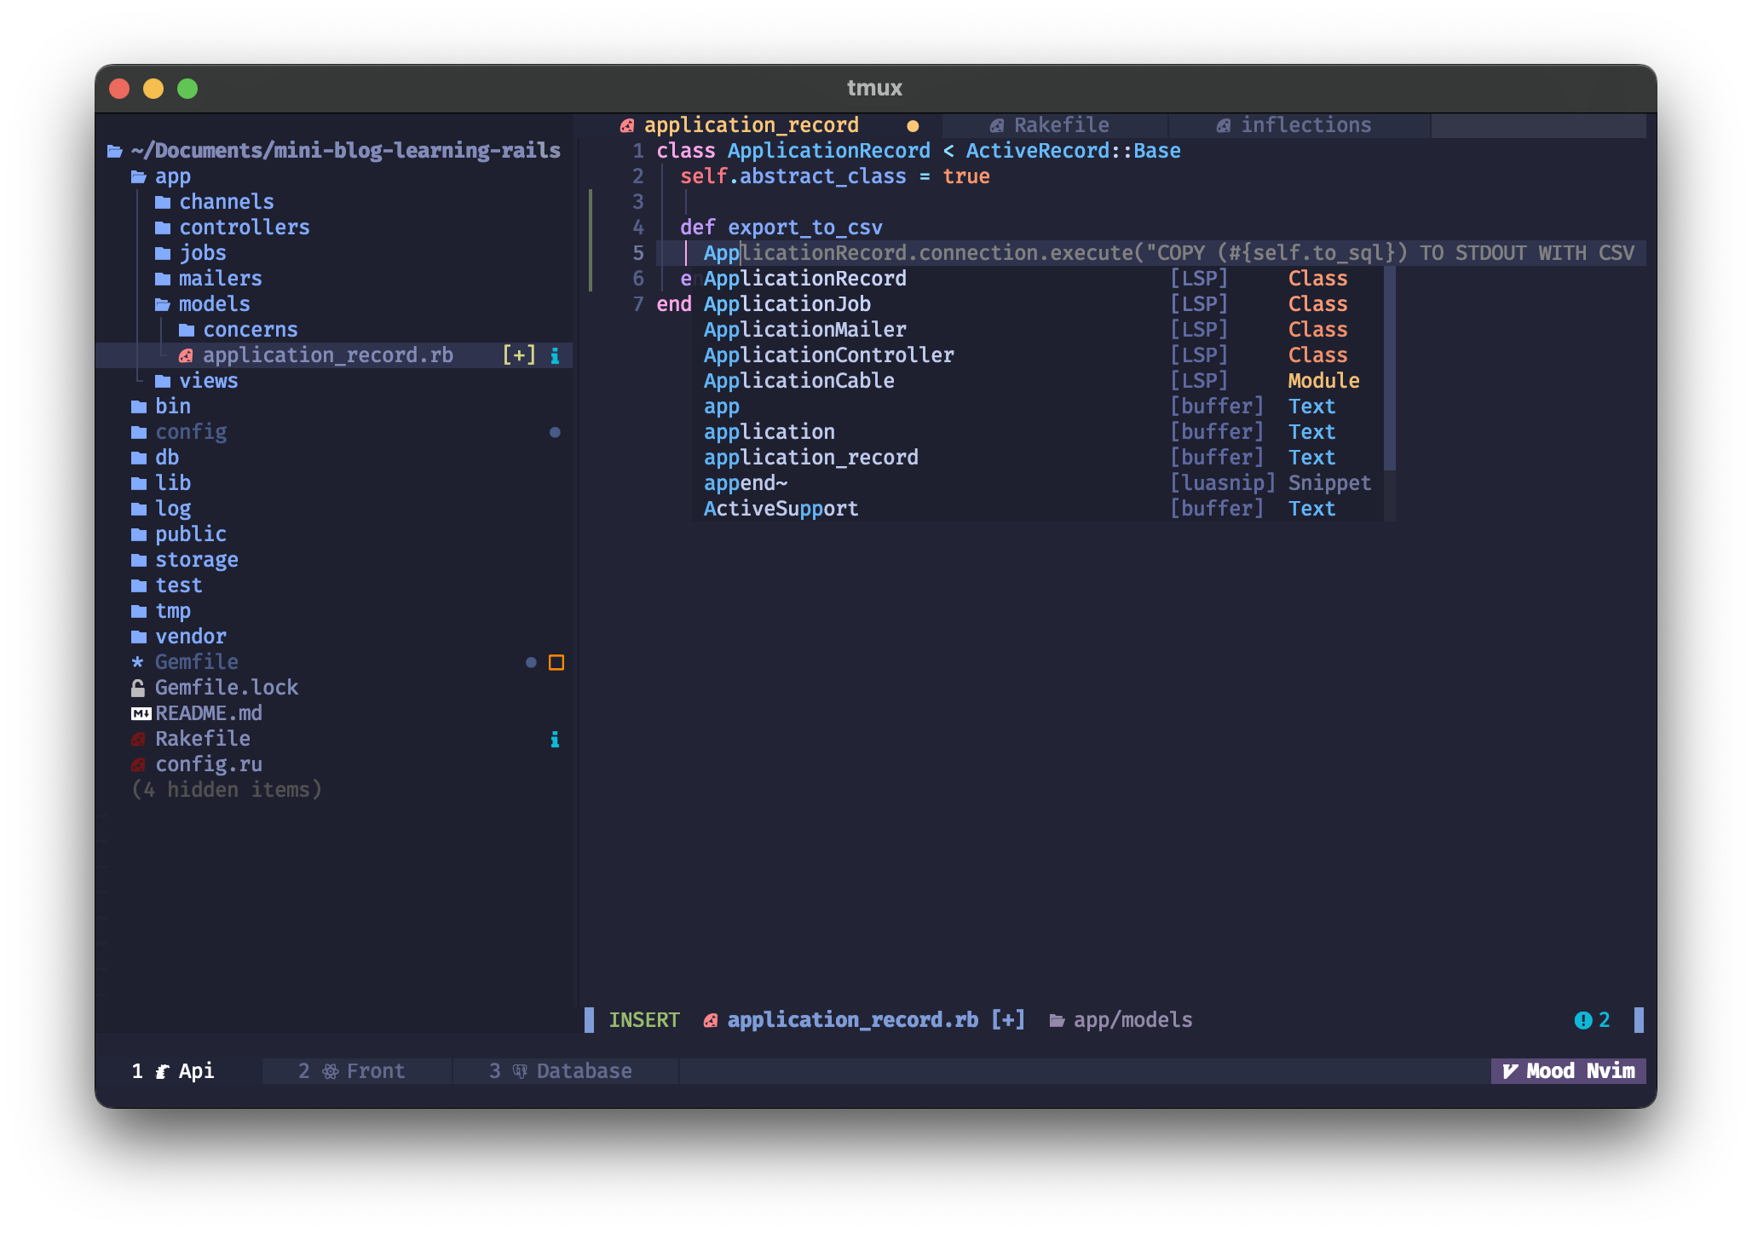Choose the append~ snippet completion
This screenshot has height=1234, width=1752.
coord(745,483)
